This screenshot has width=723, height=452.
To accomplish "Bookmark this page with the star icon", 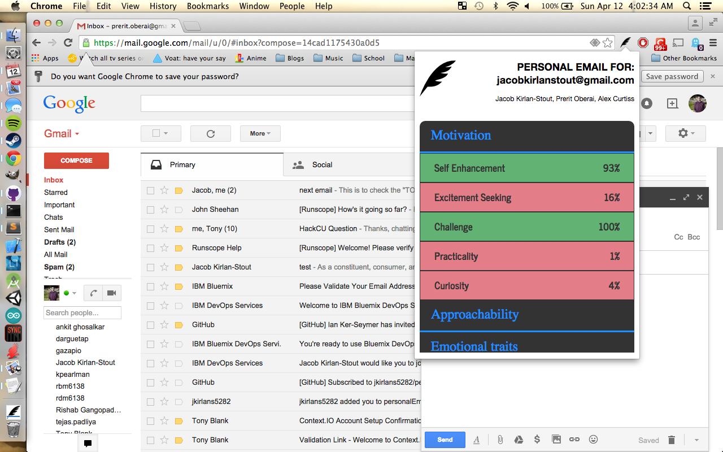I will pos(608,42).
